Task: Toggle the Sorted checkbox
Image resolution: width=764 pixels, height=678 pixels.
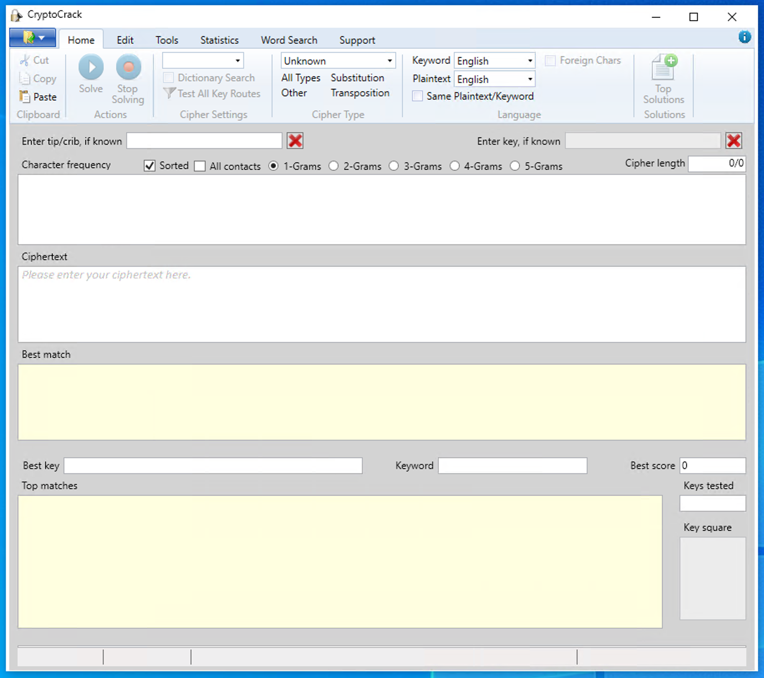Action: tap(150, 166)
